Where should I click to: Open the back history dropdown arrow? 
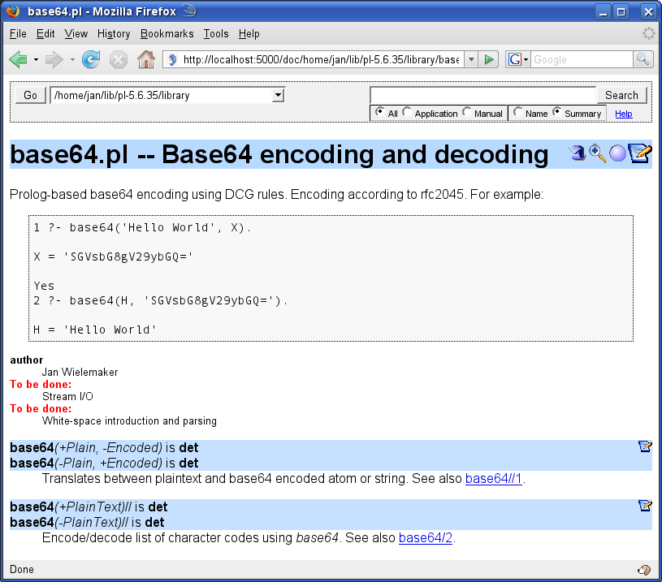36,60
